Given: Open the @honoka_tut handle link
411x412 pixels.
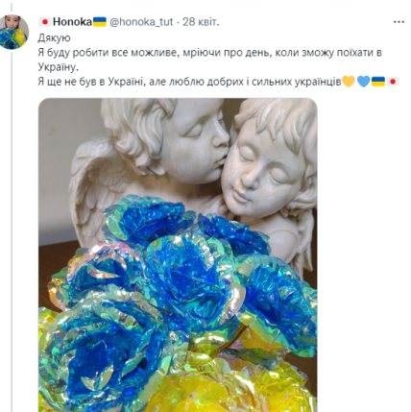Looking at the screenshot, I should point(141,22).
